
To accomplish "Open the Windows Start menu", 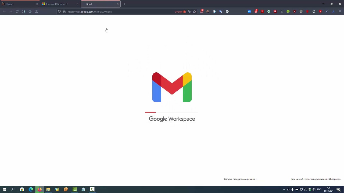I will [x=4, y=190].
